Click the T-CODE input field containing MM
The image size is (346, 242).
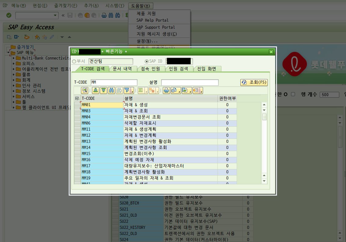[114, 82]
